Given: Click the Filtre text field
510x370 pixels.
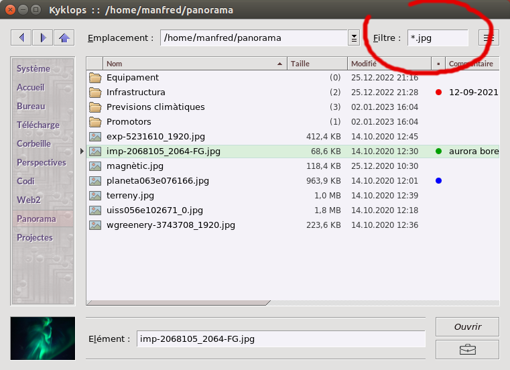Looking at the screenshot, I should (438, 38).
